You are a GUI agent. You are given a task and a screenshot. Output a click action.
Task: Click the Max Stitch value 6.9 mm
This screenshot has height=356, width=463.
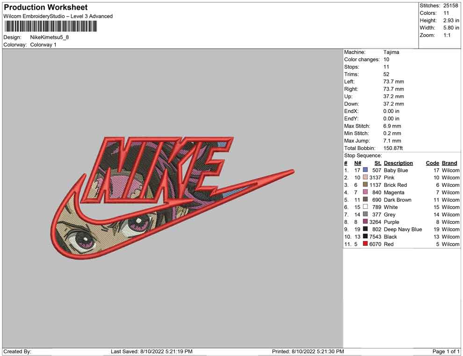pos(392,126)
